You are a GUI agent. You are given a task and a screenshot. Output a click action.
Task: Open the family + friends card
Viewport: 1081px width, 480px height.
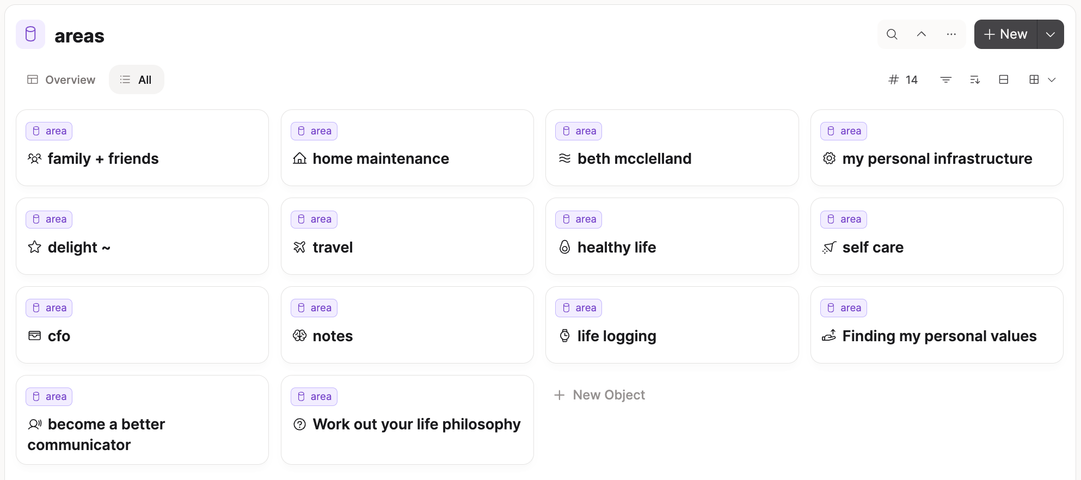[142, 148]
